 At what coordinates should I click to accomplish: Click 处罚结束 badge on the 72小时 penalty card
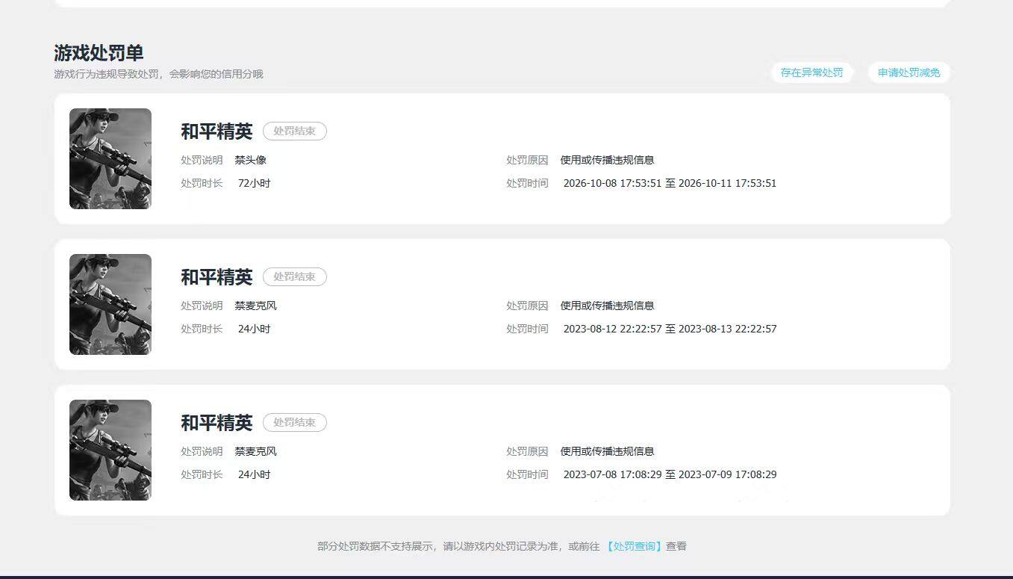pyautogui.click(x=295, y=131)
